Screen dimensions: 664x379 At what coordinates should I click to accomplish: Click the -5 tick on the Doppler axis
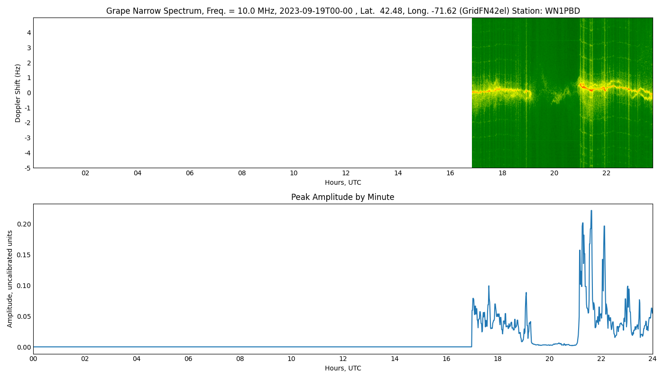click(28, 168)
